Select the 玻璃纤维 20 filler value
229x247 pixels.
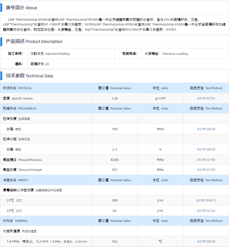(x=40, y=64)
